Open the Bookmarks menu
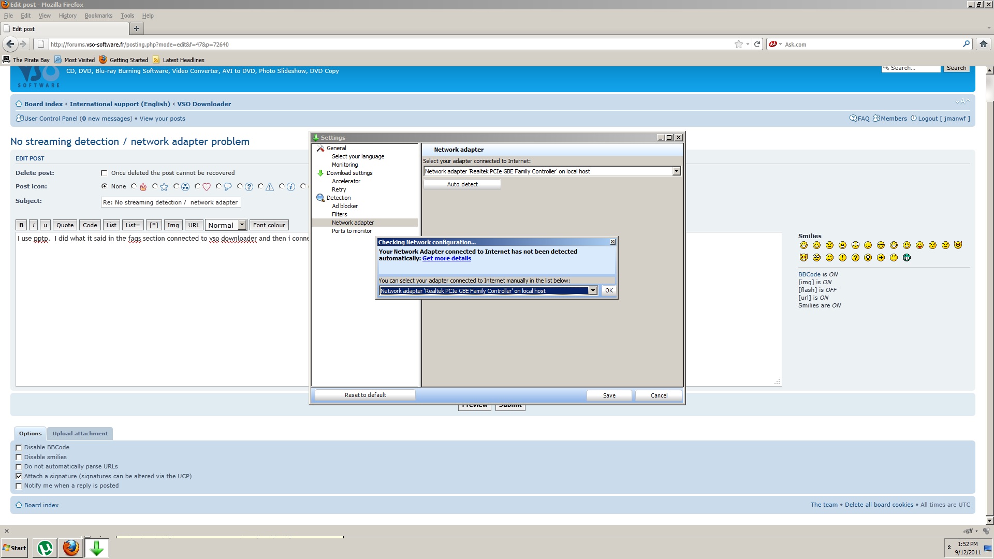This screenshot has width=994, height=559. [x=98, y=16]
